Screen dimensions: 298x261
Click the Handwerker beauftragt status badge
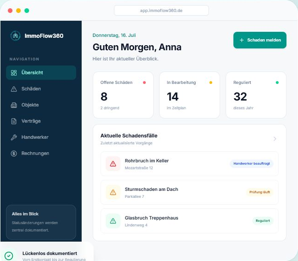[x=251, y=164]
